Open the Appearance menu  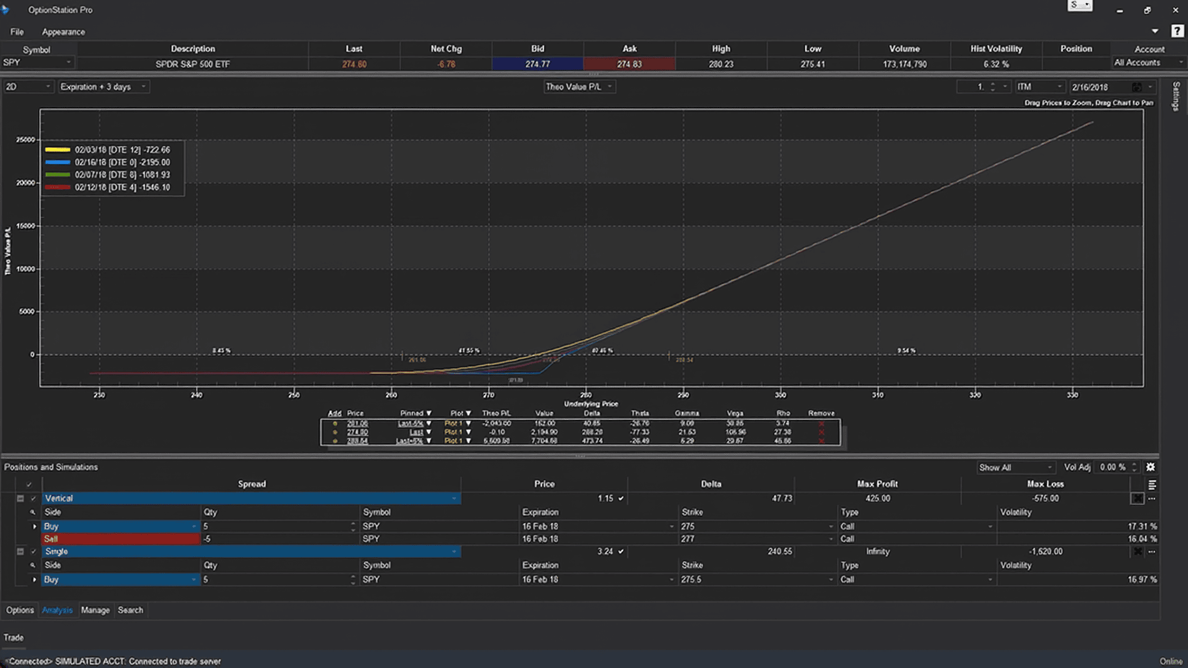63,32
